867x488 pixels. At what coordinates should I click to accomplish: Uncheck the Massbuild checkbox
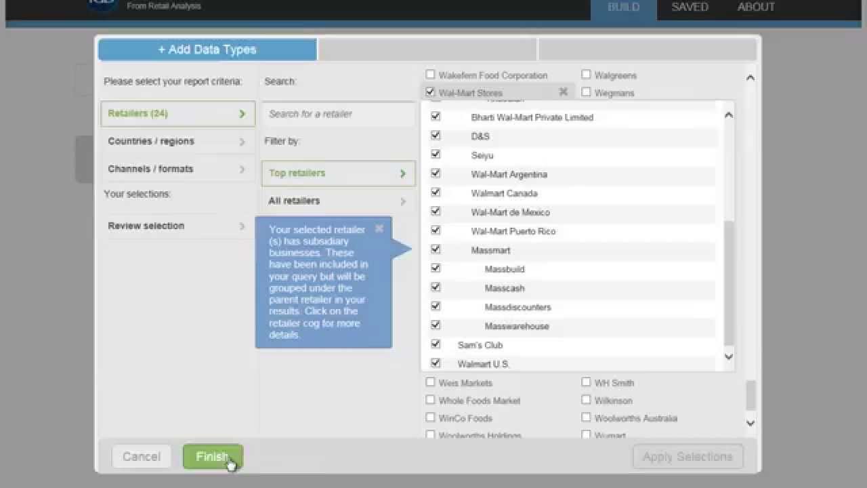click(x=436, y=268)
